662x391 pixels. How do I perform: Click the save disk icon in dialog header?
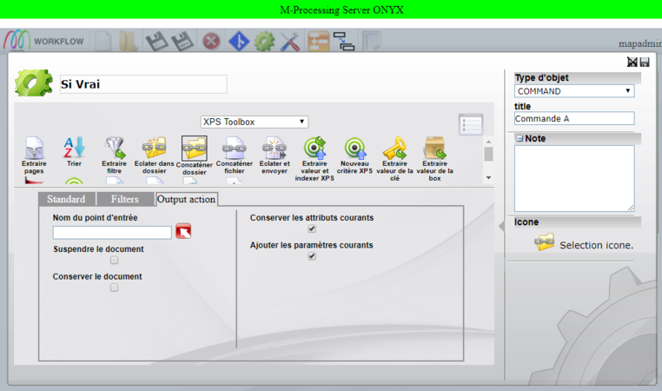[645, 63]
